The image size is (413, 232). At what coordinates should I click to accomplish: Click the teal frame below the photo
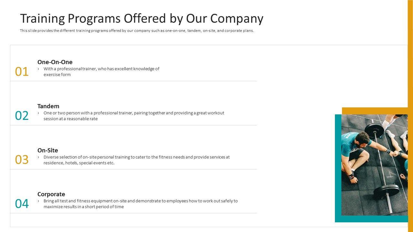371,219
